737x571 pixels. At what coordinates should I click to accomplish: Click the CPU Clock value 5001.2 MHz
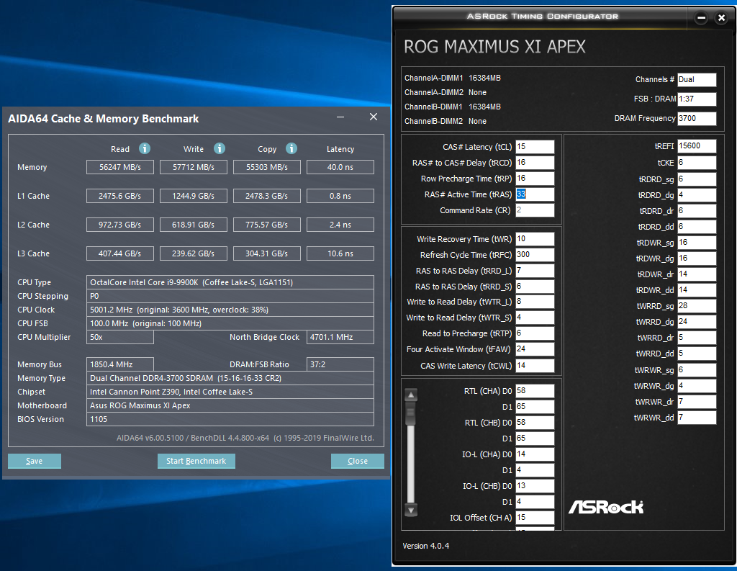click(x=230, y=310)
